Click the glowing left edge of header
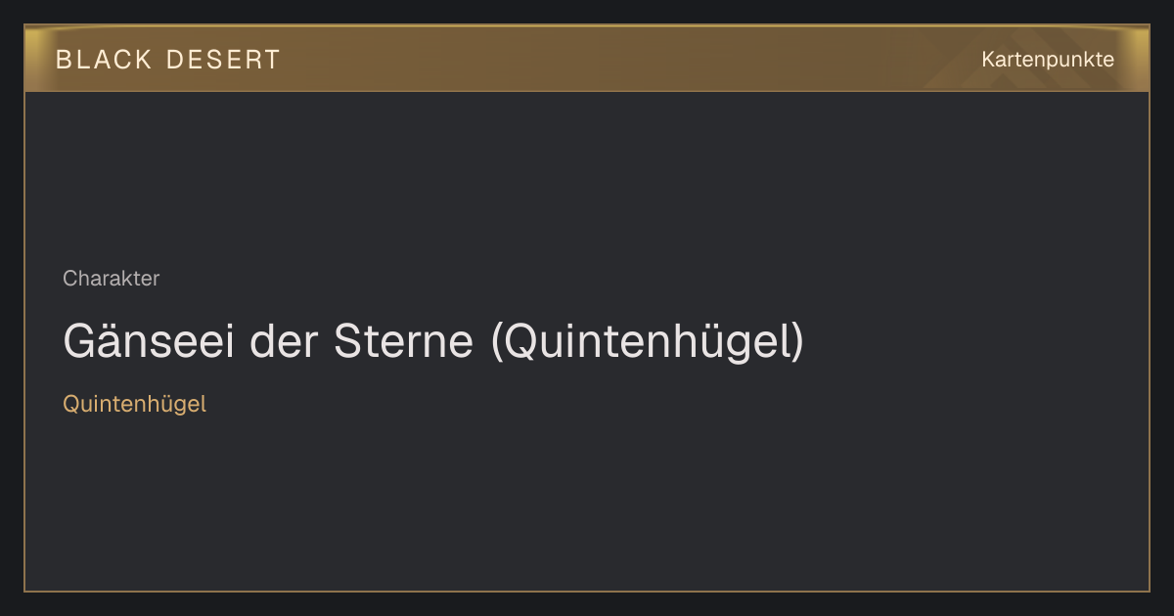 [x=35, y=59]
